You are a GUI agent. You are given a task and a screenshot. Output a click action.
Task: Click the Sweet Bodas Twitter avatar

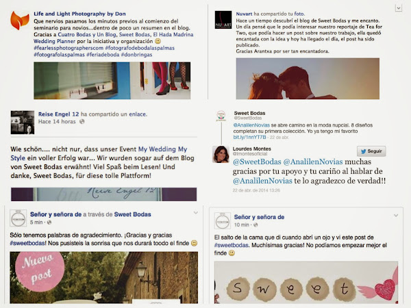coord(221,116)
